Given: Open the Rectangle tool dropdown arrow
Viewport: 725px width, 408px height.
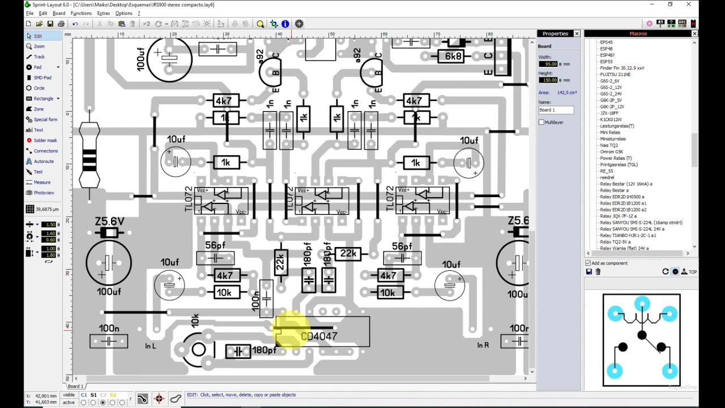Looking at the screenshot, I should point(58,99).
